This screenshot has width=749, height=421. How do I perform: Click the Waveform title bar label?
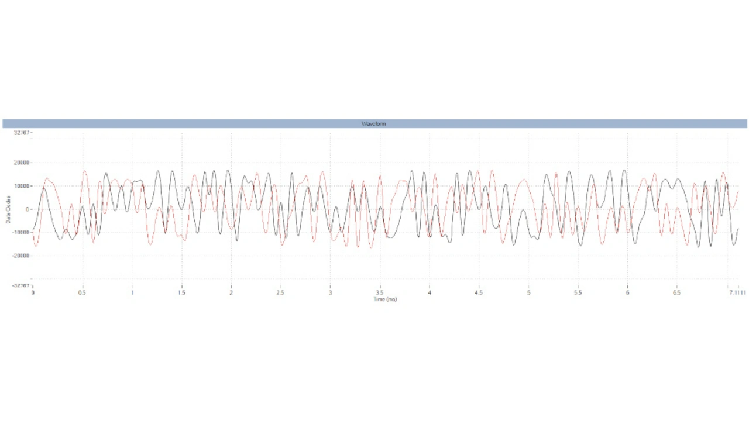click(x=373, y=124)
